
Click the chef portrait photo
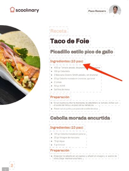(x=115, y=11)
